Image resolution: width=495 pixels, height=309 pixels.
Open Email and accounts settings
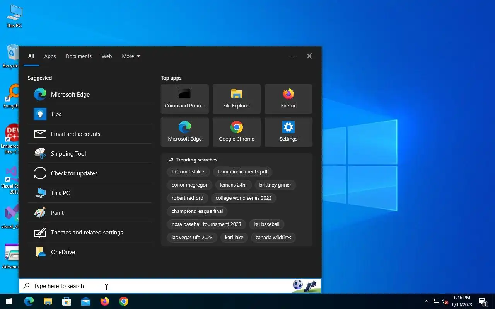point(90,134)
